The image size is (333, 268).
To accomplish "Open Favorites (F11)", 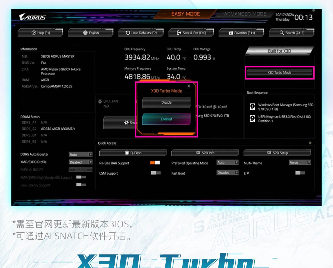I will pyautogui.click(x=241, y=33).
